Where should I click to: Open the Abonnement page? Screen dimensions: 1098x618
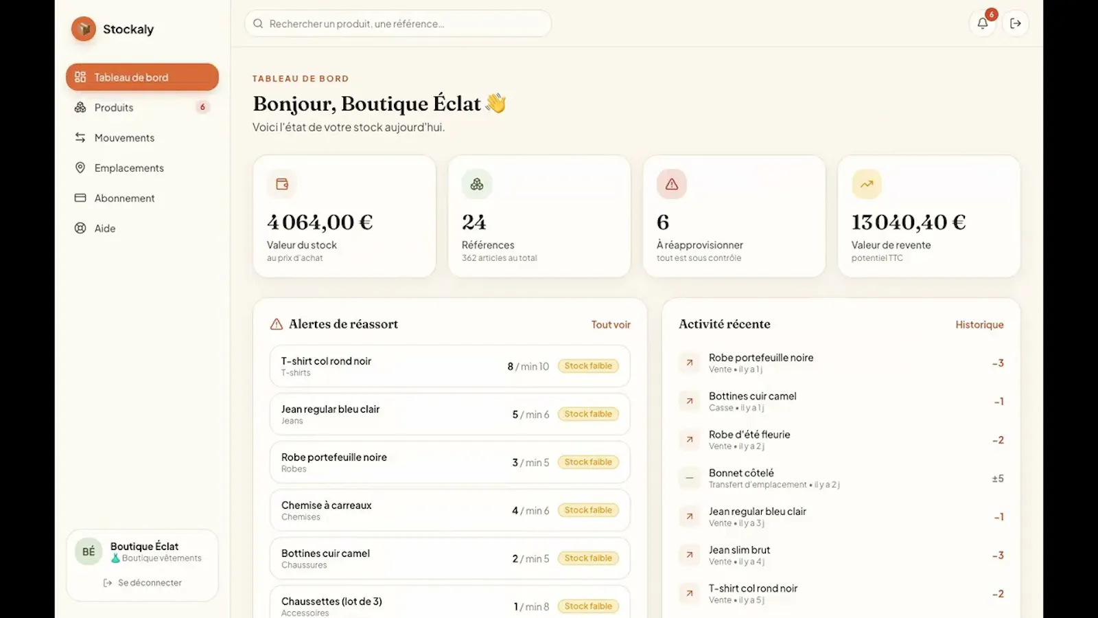142,198
